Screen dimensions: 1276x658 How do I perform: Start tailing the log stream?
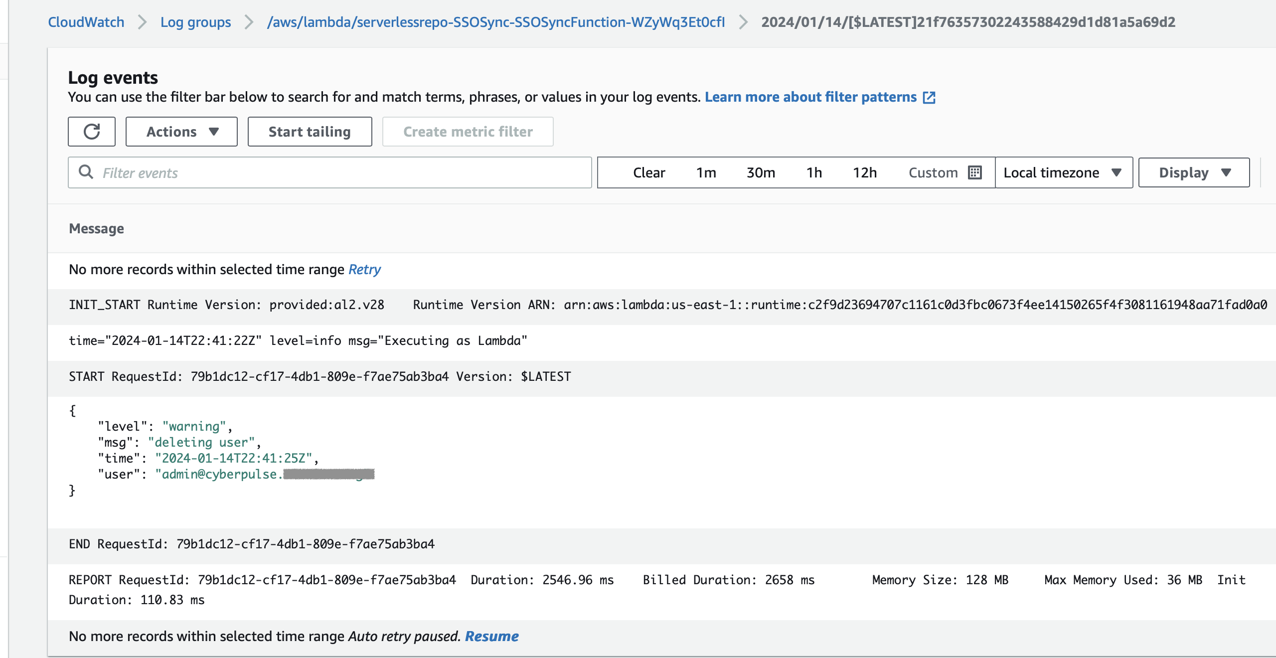309,131
